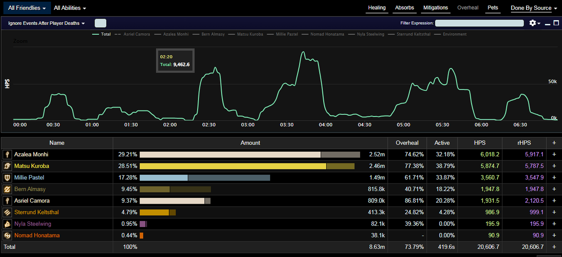Open Matsu Kuroba's player details

pos(31,166)
